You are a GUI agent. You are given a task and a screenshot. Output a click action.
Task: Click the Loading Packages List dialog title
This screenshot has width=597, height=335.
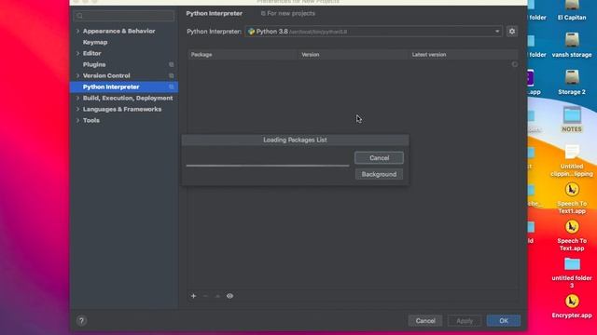coord(295,140)
